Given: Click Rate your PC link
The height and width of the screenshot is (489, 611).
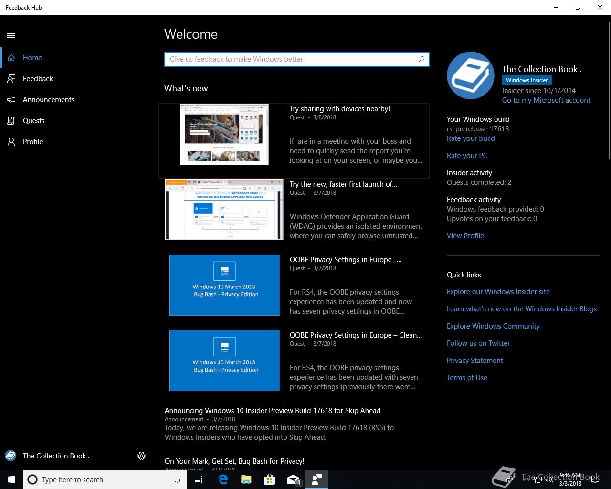Looking at the screenshot, I should coord(467,156).
